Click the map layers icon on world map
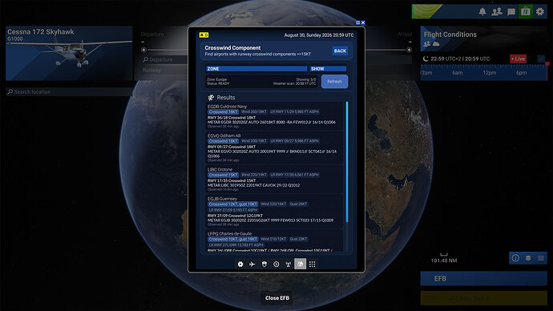This screenshot has width=553, height=311. [528, 258]
